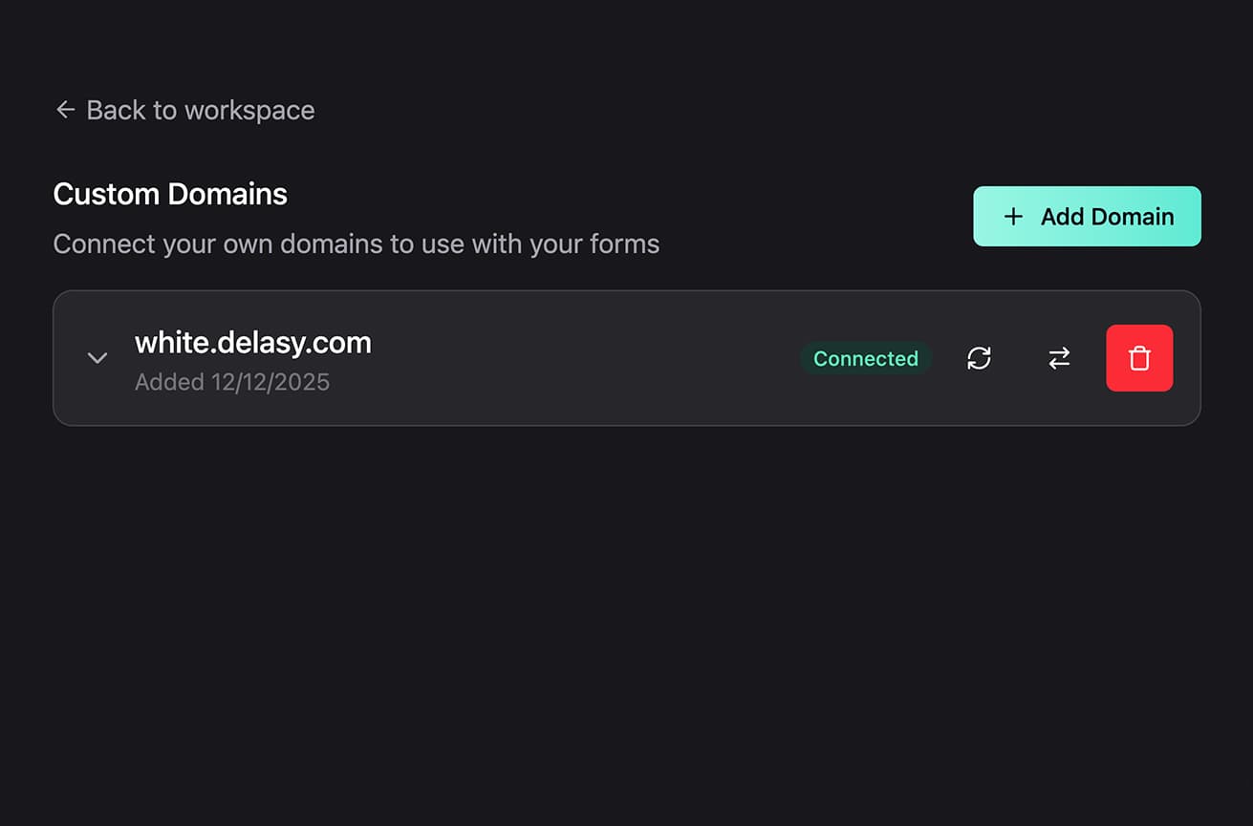Click the green Connected indicator
Viewport: 1253px width, 826px height.
866,358
